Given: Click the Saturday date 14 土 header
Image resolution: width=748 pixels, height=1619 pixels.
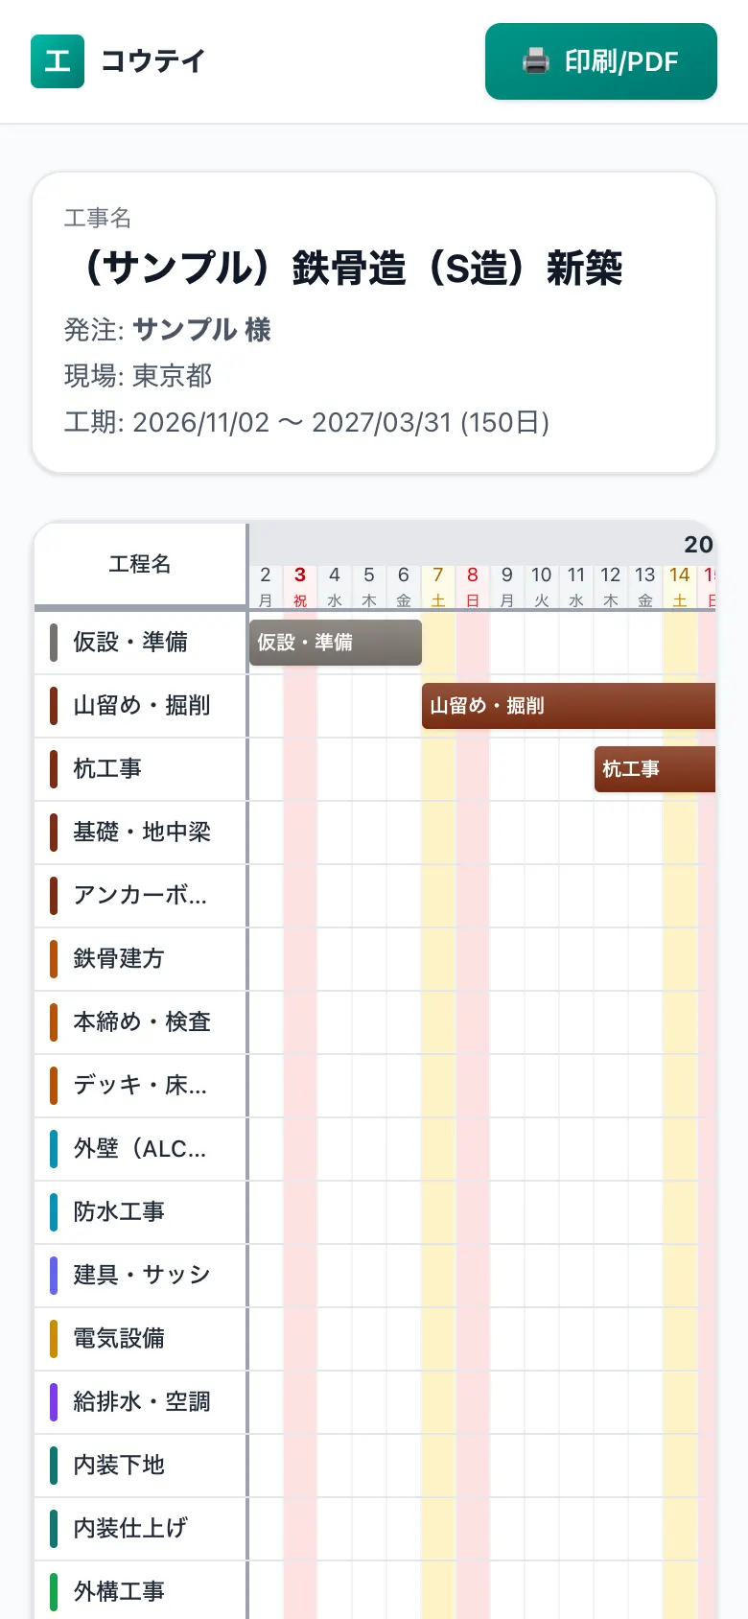Looking at the screenshot, I should pyautogui.click(x=680, y=586).
